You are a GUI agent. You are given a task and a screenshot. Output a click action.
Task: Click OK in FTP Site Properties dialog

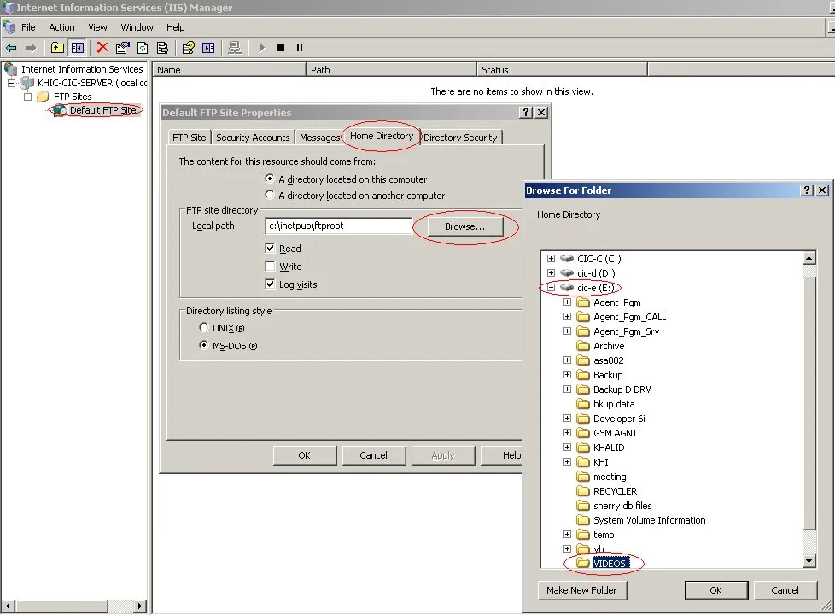[304, 455]
